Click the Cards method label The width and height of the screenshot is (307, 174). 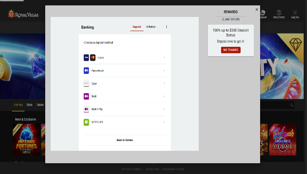coord(101,58)
